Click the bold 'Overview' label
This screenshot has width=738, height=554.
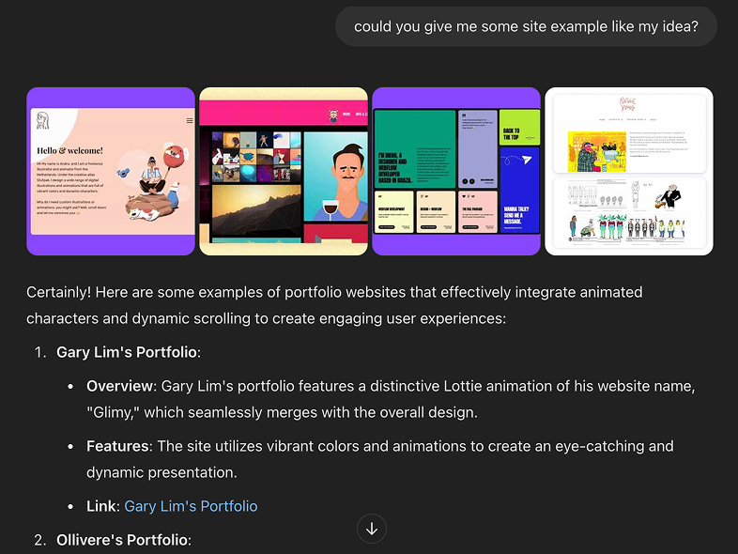click(120, 386)
